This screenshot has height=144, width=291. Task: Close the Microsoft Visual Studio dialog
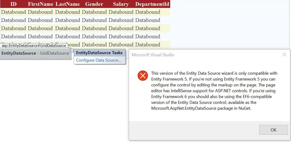point(284,54)
